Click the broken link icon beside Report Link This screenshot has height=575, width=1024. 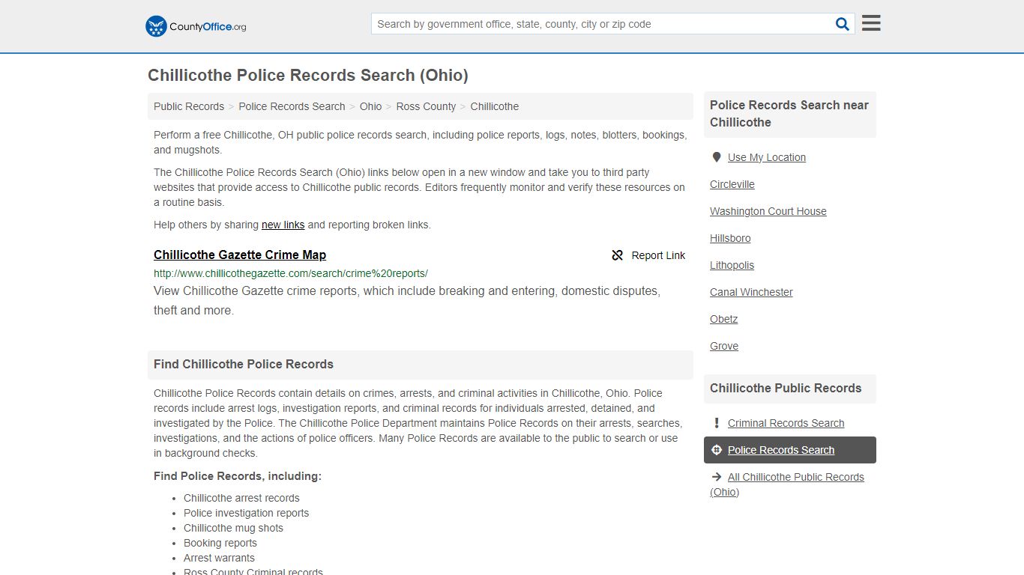pos(618,255)
